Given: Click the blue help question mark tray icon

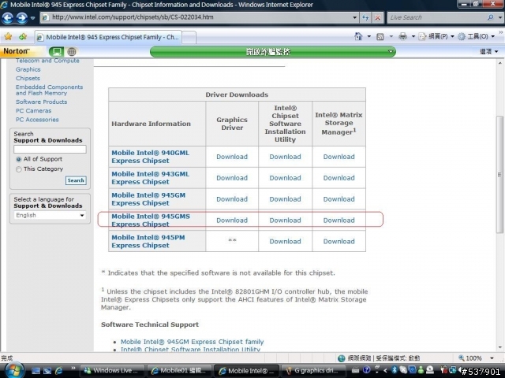Looking at the screenshot, I should (x=366, y=370).
